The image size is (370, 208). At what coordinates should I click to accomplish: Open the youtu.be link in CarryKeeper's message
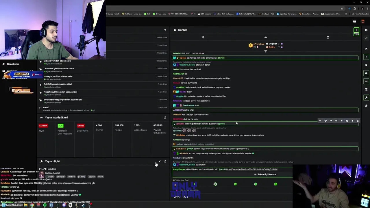(x=251, y=169)
